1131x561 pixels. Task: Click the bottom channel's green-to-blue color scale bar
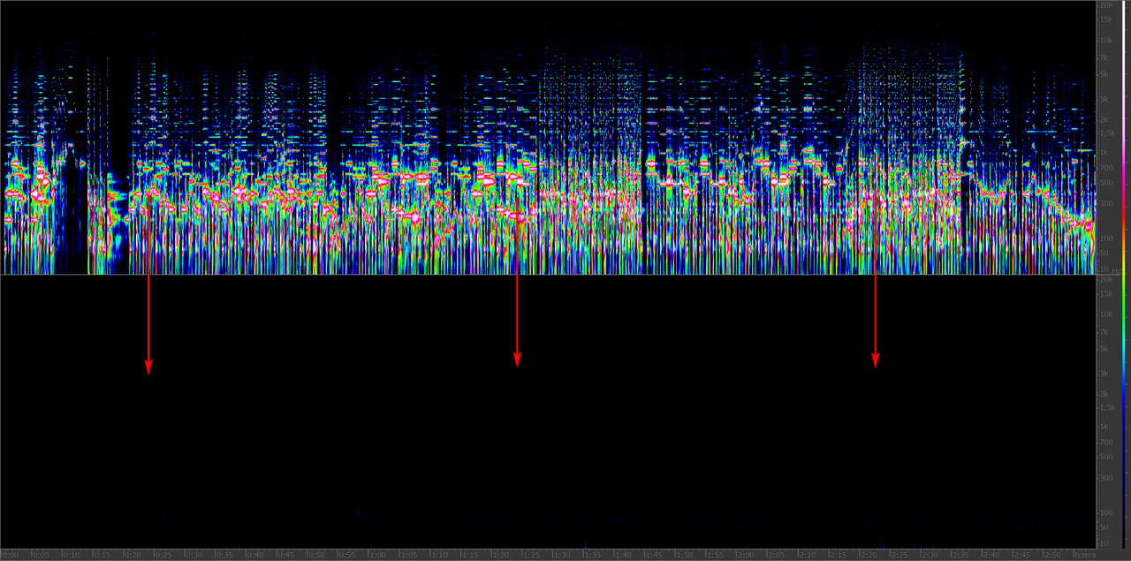1126,412
